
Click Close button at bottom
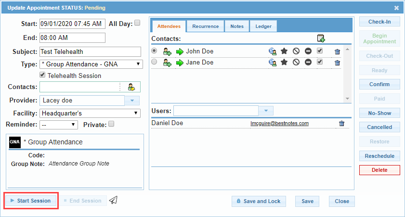pos(342,201)
